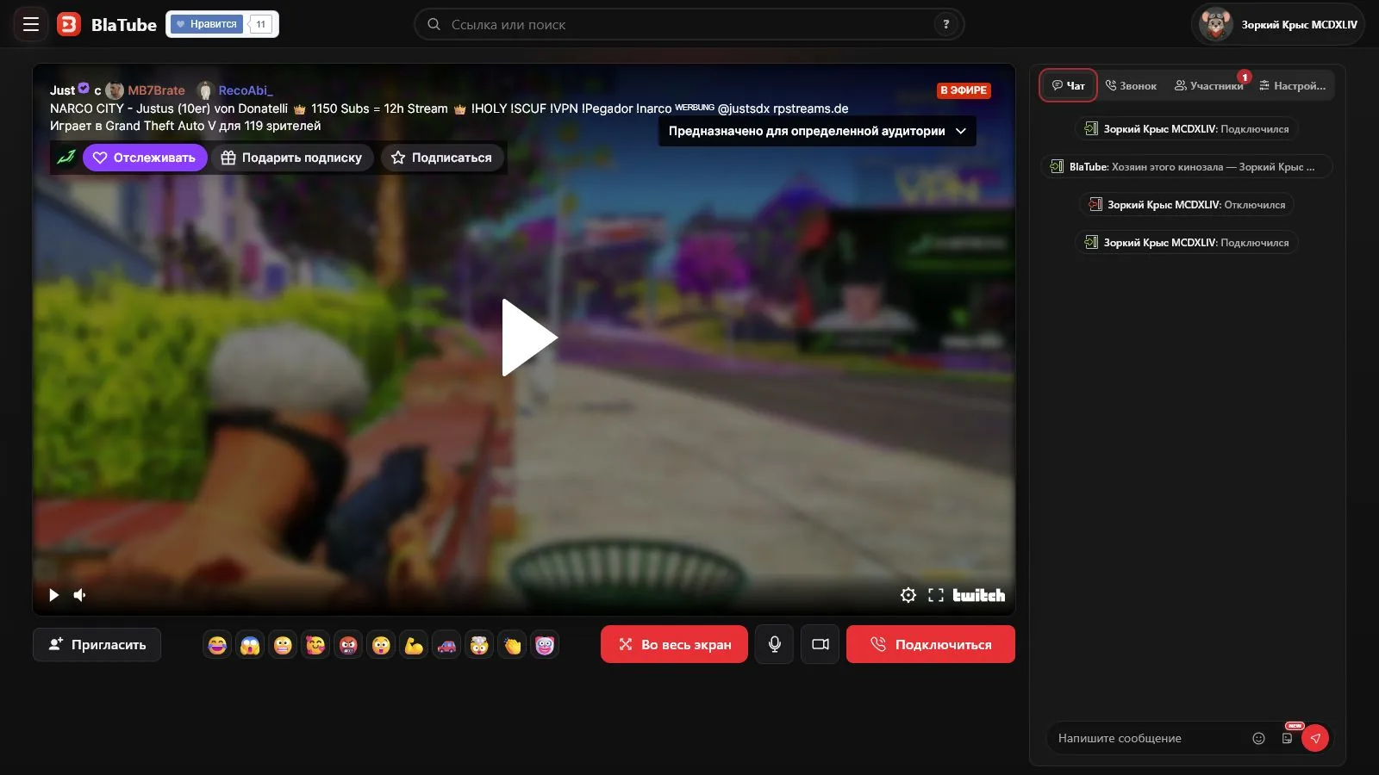This screenshot has height=775, width=1379.
Task: Click the player fullscreen brackets icon
Action: (x=936, y=595)
